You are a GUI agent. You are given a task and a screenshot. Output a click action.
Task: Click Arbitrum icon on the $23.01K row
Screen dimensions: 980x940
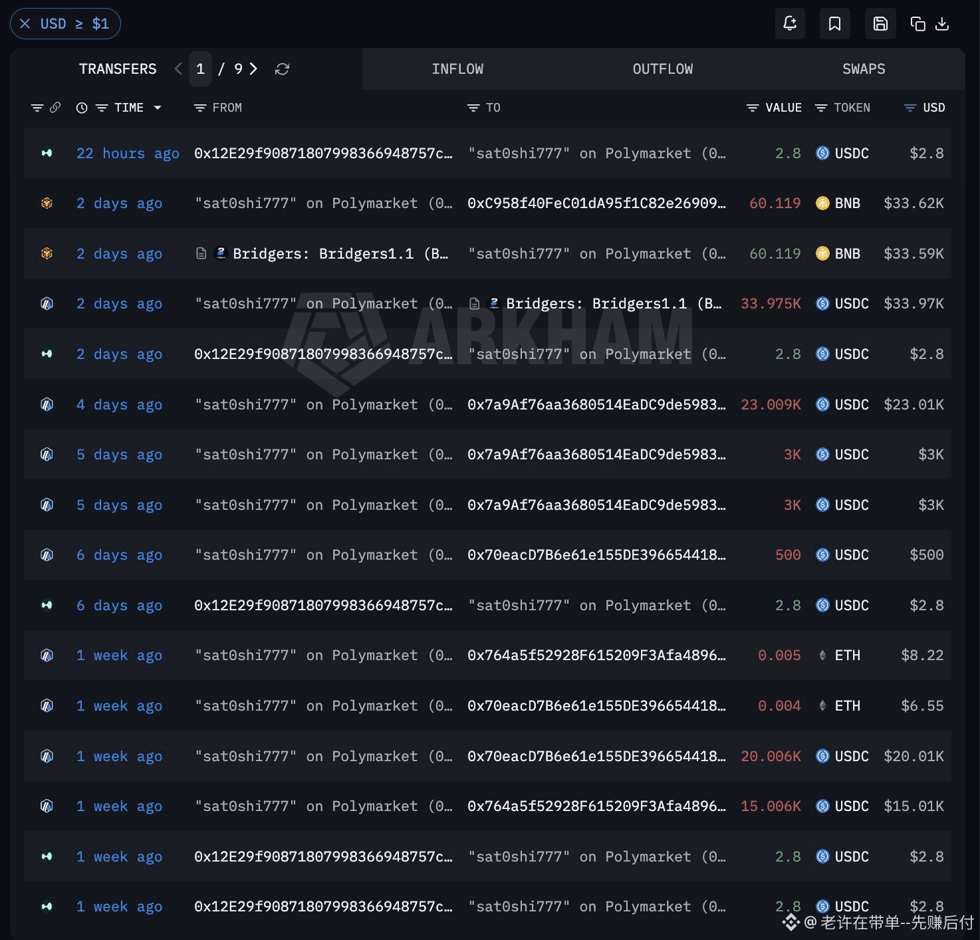[47, 404]
